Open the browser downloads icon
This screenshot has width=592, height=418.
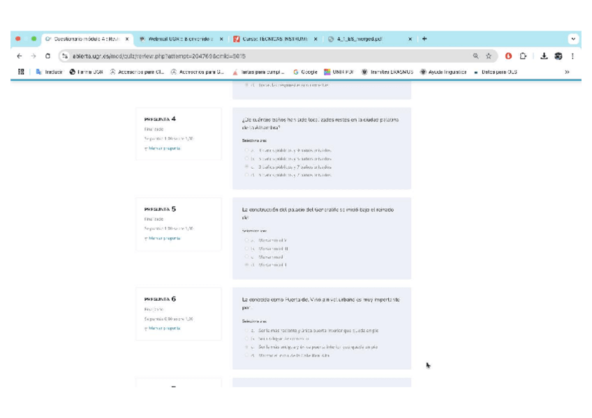coord(544,56)
